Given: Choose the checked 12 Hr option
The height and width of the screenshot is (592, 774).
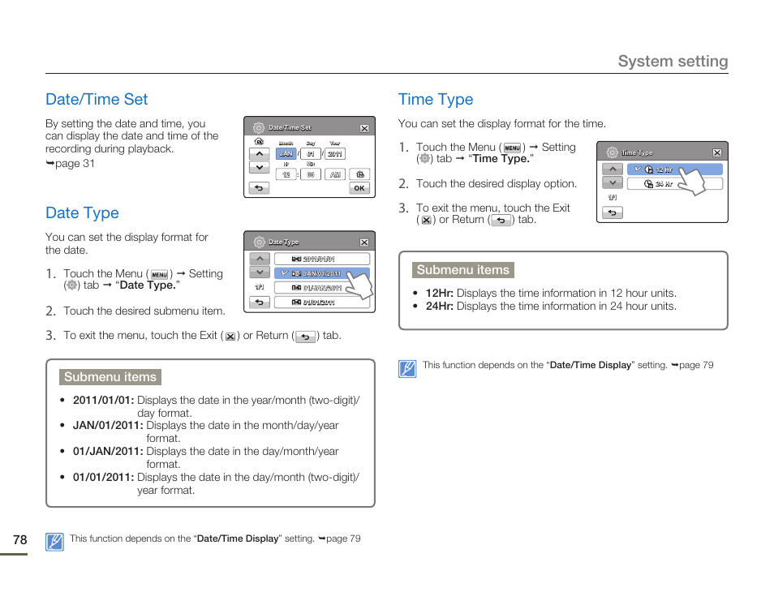Looking at the screenshot, I should (675, 169).
